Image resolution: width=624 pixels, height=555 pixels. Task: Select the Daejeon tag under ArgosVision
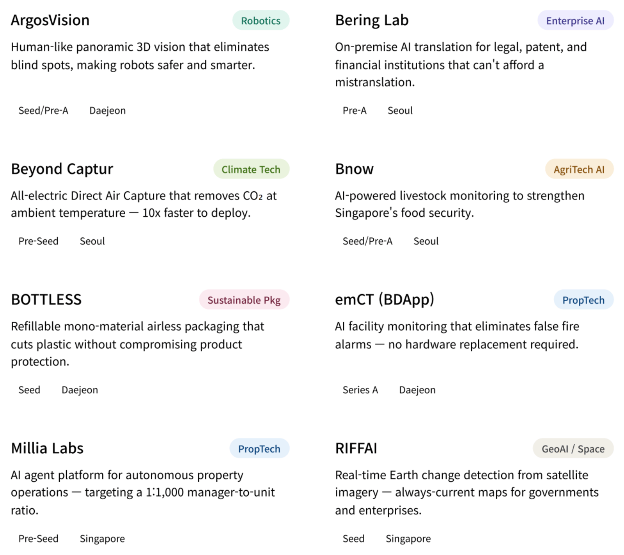point(107,111)
